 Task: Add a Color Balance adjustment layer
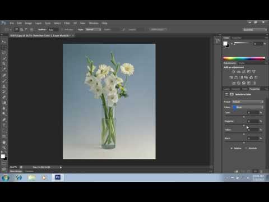[x=236, y=77]
